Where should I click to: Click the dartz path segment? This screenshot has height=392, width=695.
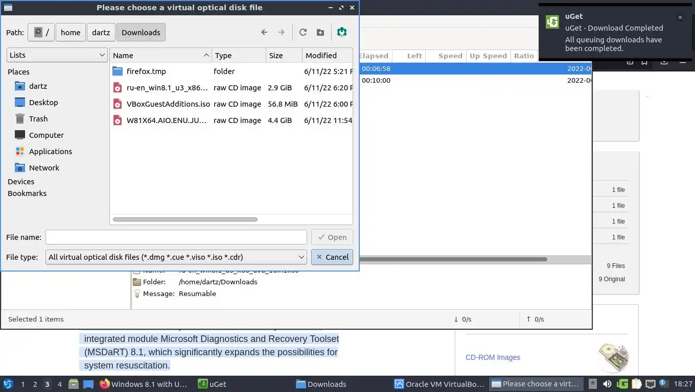coord(101,32)
